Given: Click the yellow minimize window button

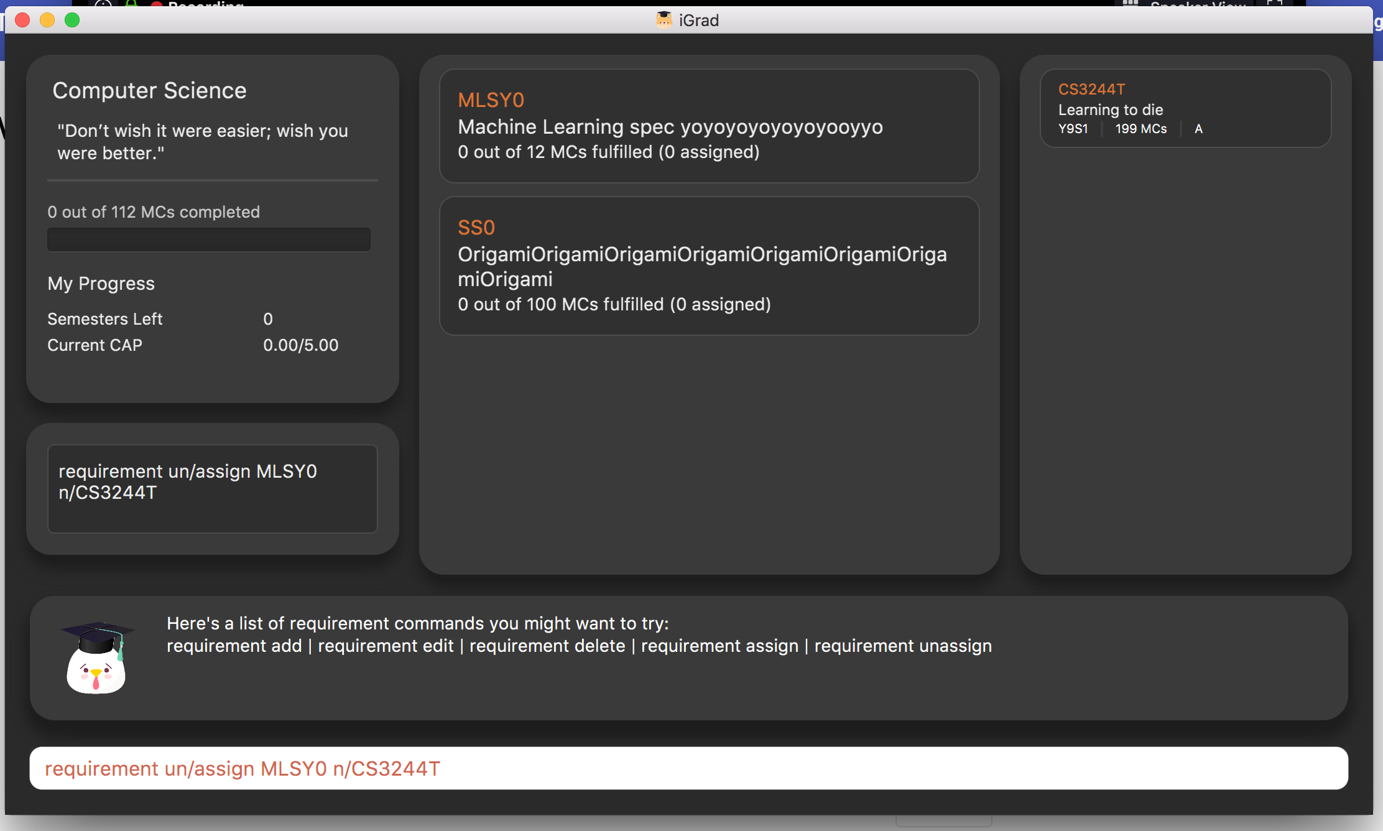Looking at the screenshot, I should coord(47,20).
